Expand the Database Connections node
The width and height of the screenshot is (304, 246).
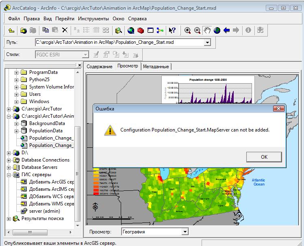point(9,160)
